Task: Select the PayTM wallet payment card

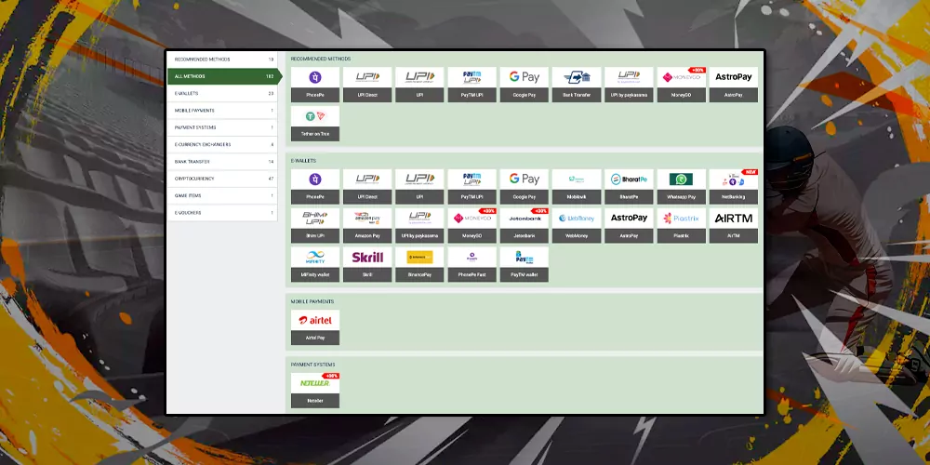Action: [x=525, y=264]
